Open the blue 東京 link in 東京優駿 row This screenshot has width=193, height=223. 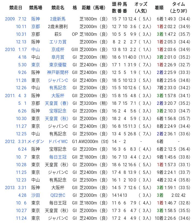click(35, 65)
